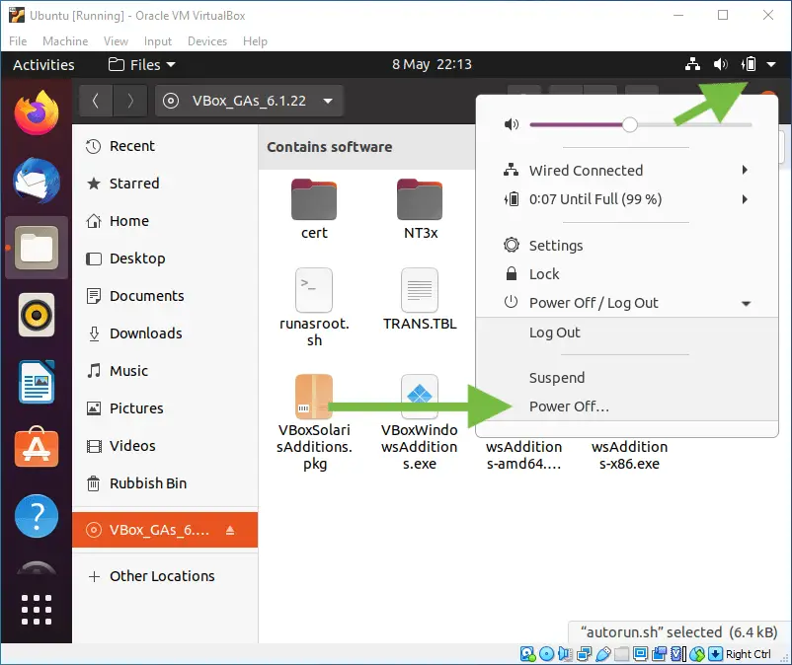Viewport: 792px width, 665px height.
Task: Select the runasroot.sh script file
Action: tap(314, 307)
